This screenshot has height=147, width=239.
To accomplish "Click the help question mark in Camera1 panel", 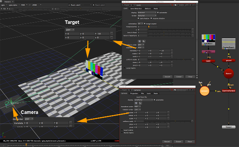I will (188, 90).
